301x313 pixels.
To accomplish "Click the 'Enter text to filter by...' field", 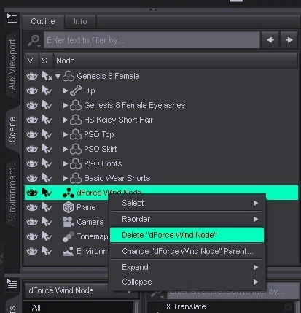I will click(x=152, y=40).
